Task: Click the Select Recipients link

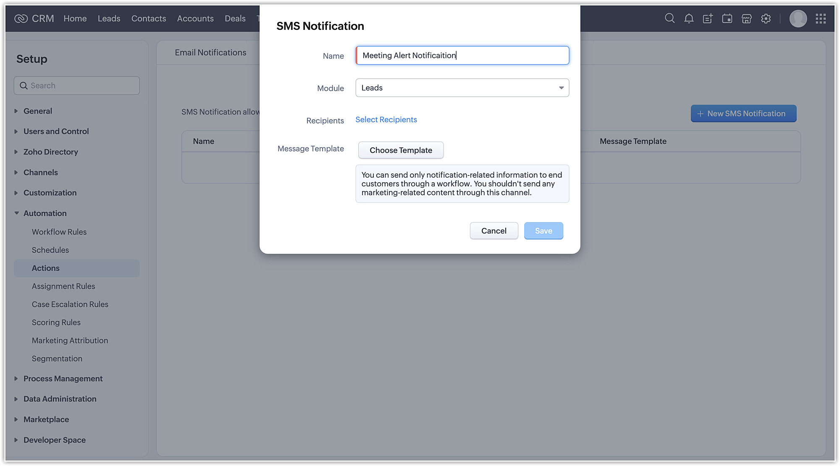Action: click(x=386, y=120)
